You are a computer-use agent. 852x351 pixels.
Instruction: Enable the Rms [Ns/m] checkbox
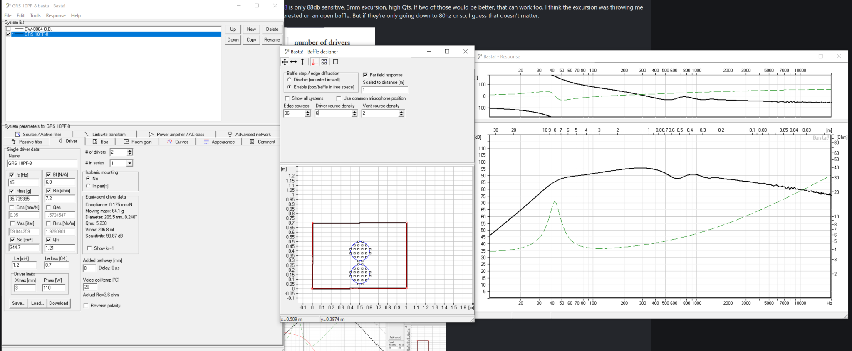(x=48, y=223)
